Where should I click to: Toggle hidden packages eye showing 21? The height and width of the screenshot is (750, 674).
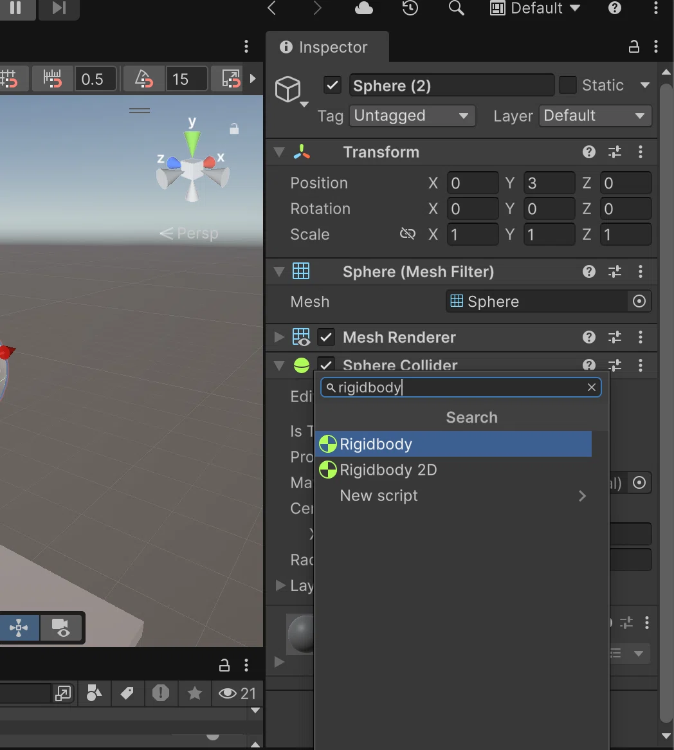(x=238, y=693)
